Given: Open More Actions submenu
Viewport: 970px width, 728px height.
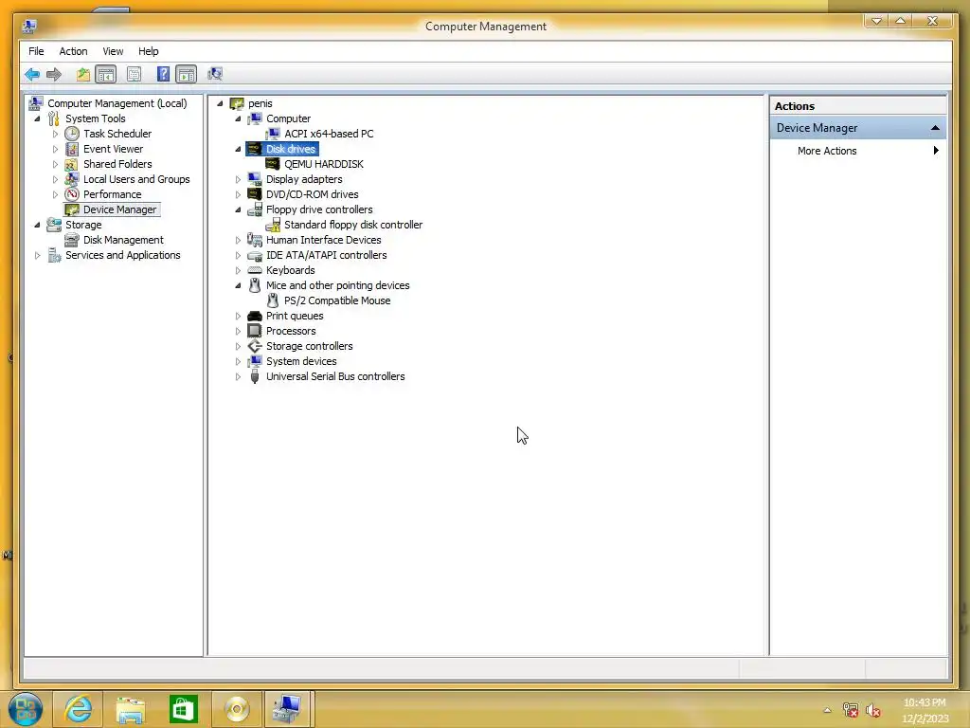Looking at the screenshot, I should click(858, 151).
